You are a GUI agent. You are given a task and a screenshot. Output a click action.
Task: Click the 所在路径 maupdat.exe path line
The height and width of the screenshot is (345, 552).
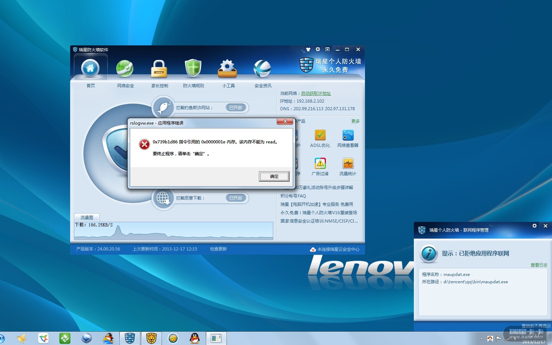465,282
